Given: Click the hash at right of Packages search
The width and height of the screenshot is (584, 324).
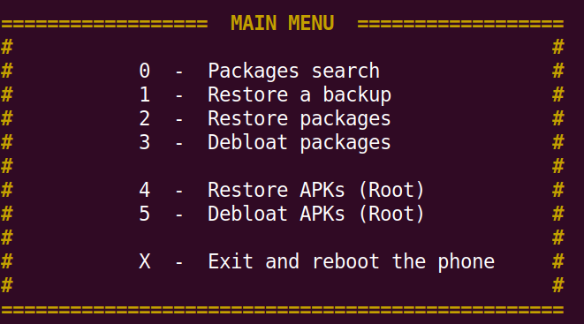Looking at the screenshot, I should (557, 71).
